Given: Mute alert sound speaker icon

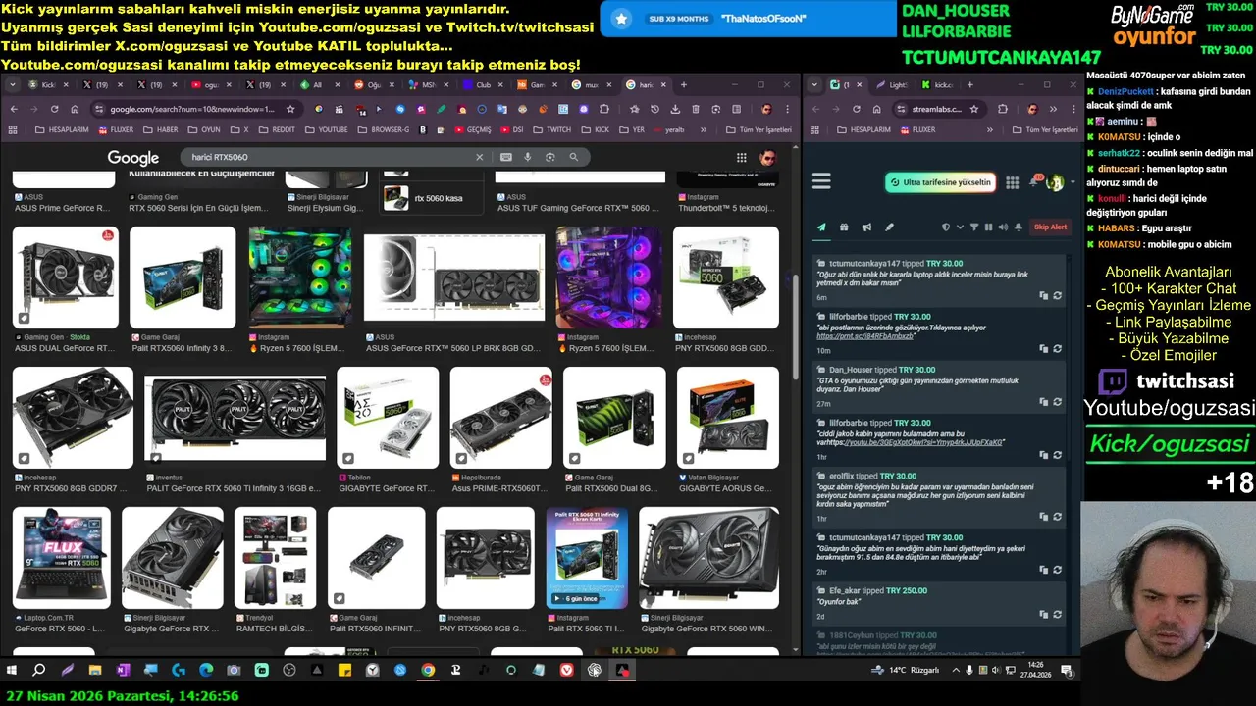Looking at the screenshot, I should click(x=1002, y=227).
